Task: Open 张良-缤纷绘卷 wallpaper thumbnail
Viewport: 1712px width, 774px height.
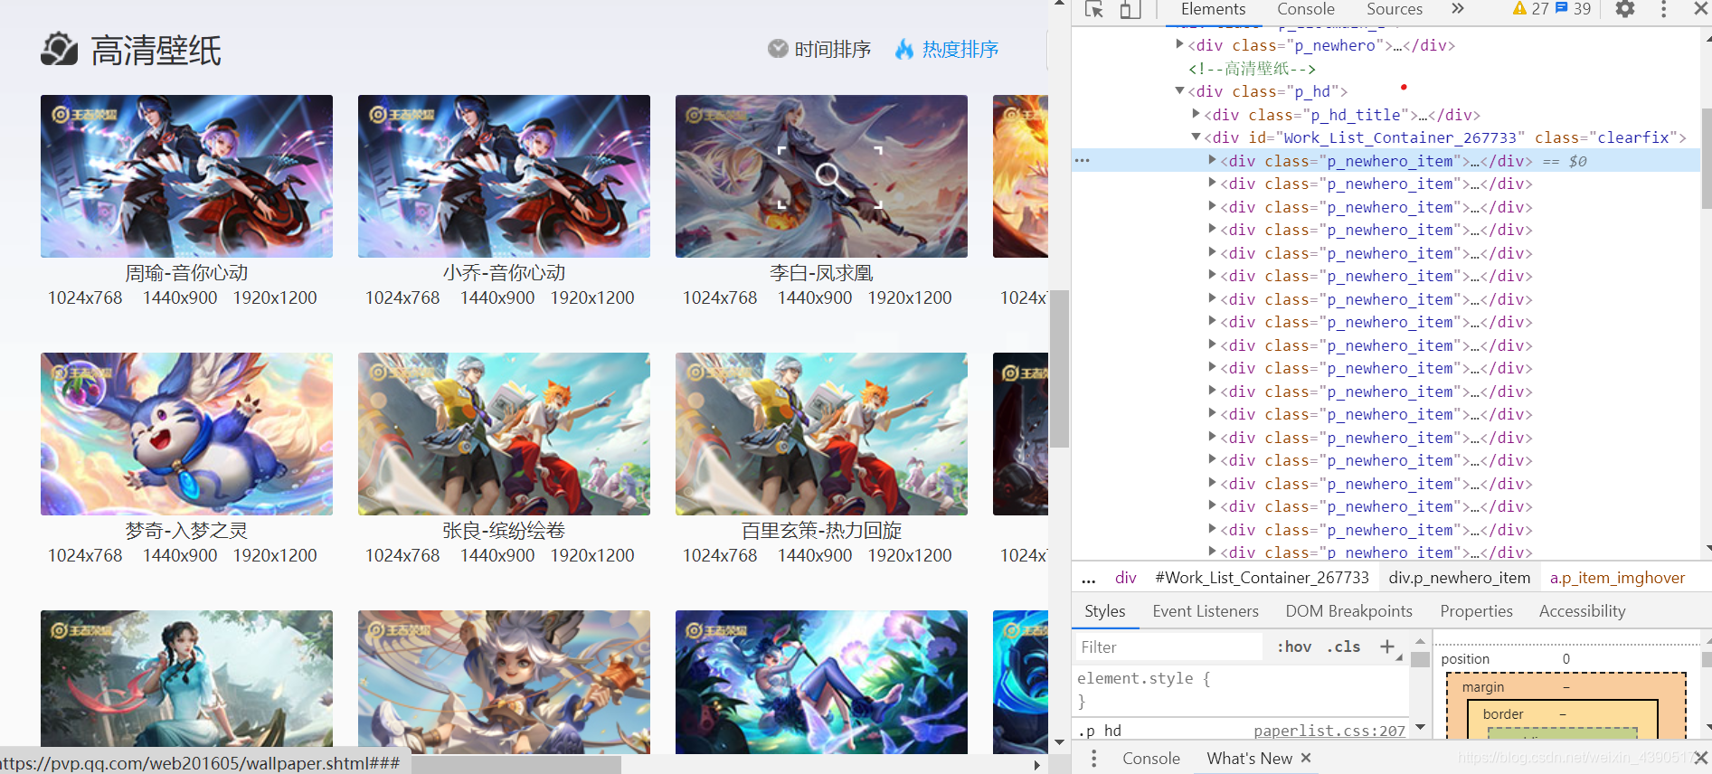Action: tap(504, 434)
